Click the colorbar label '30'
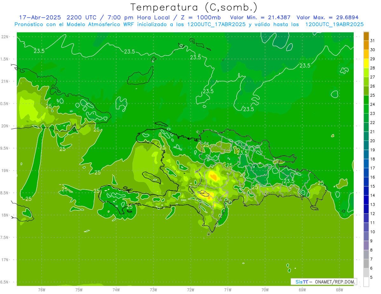Screen dimensions: 381x294 [x=373, y=50]
